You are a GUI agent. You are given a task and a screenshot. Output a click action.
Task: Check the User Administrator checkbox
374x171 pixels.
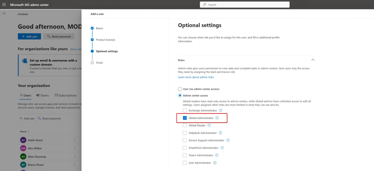tap(185, 163)
